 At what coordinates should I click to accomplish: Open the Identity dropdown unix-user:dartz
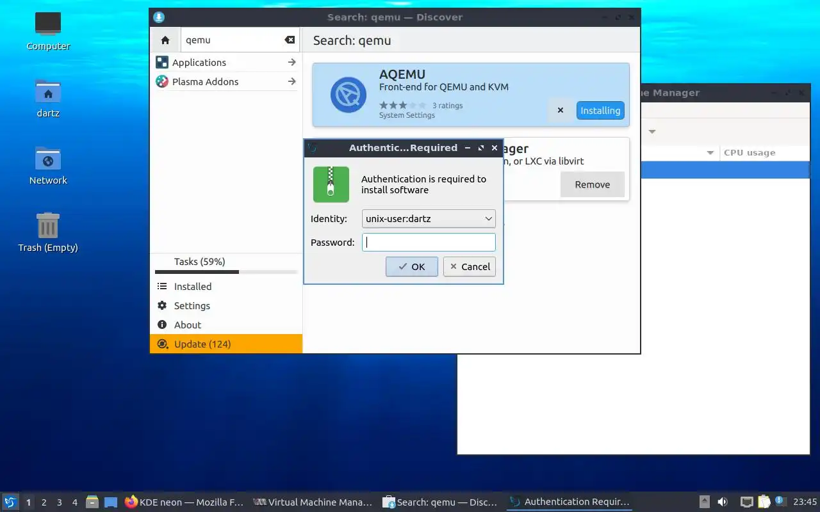coord(429,218)
